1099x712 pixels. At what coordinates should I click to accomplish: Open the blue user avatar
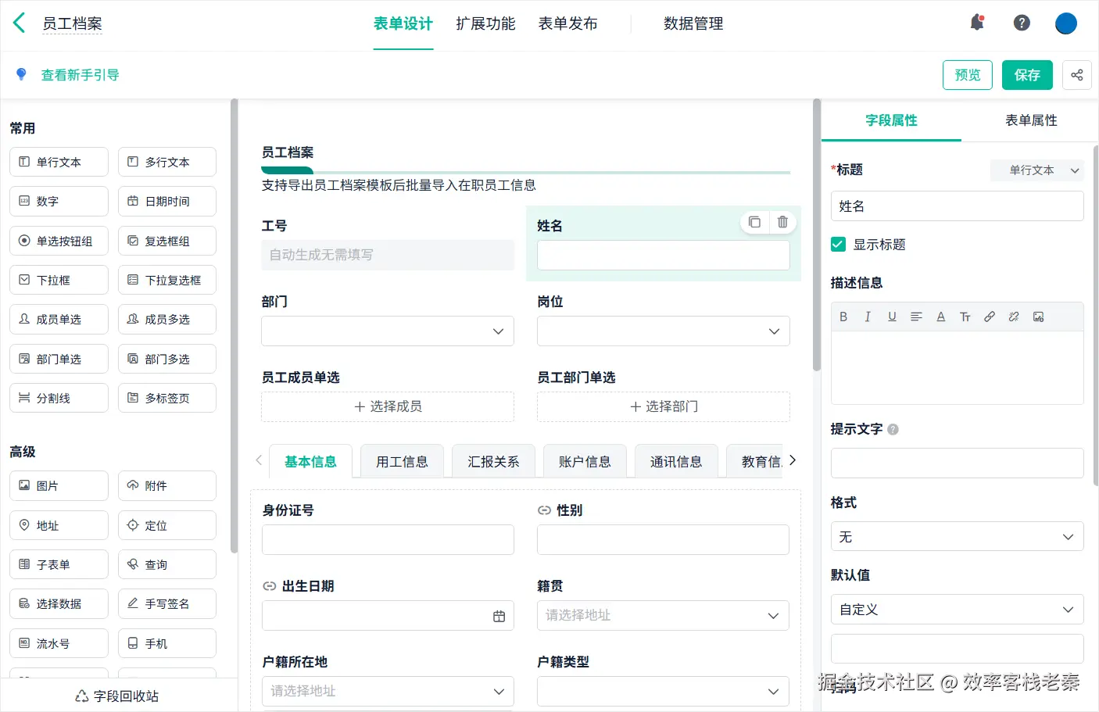tap(1065, 23)
